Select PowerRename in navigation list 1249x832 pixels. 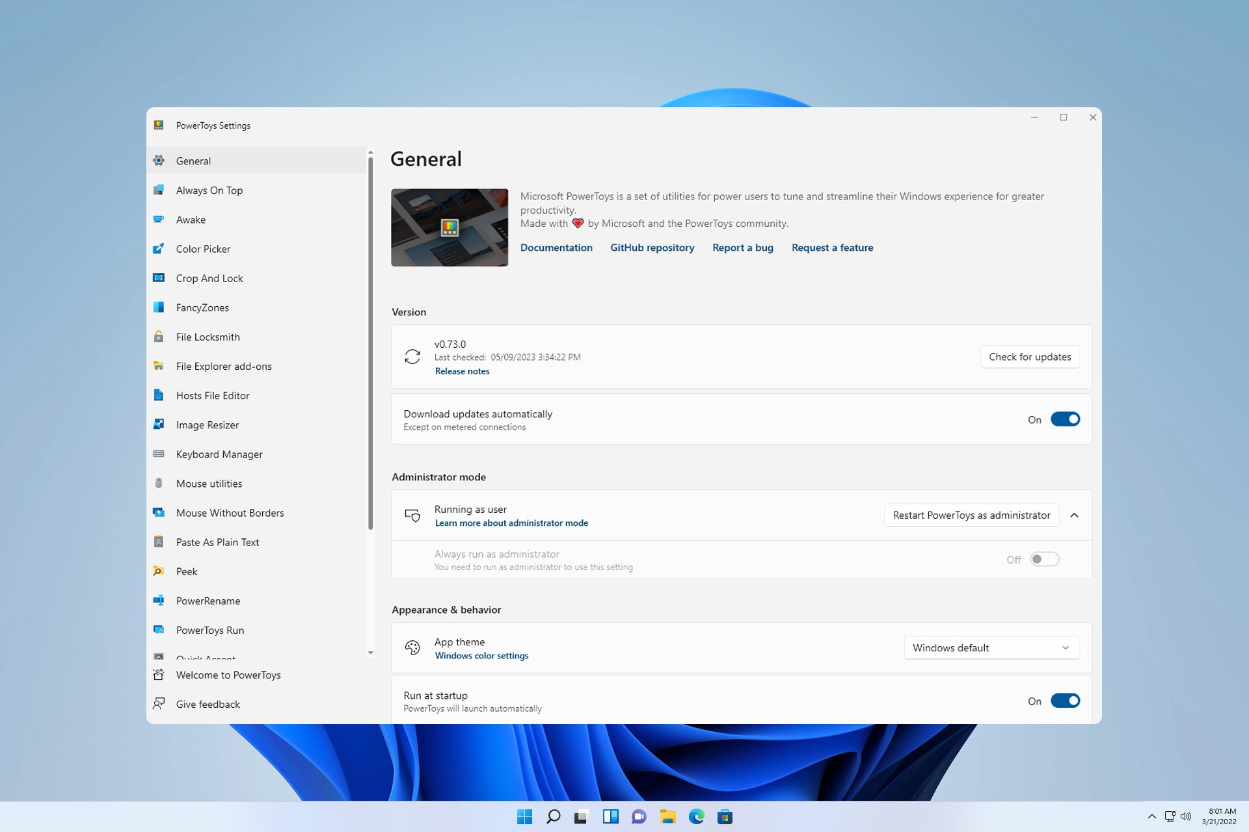click(x=257, y=600)
